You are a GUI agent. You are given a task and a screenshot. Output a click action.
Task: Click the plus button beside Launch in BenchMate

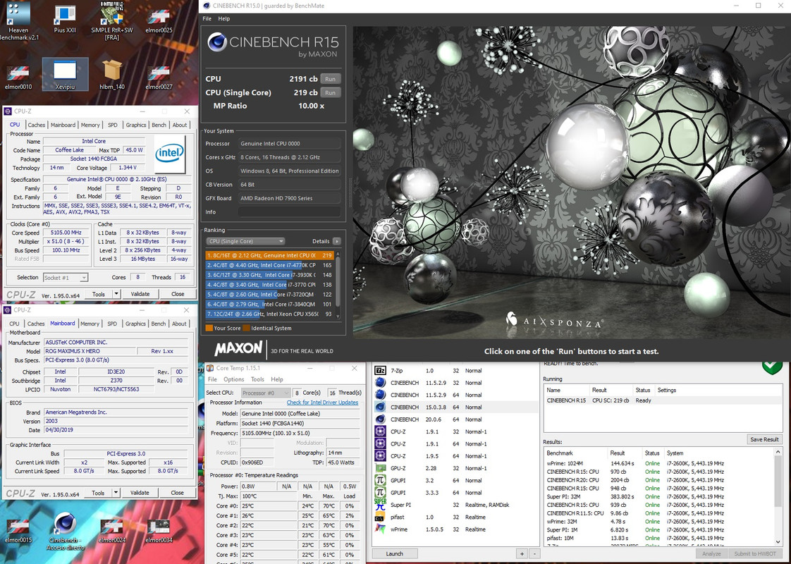click(x=522, y=553)
